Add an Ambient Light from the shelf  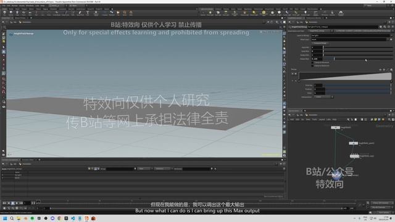click(x=306, y=13)
